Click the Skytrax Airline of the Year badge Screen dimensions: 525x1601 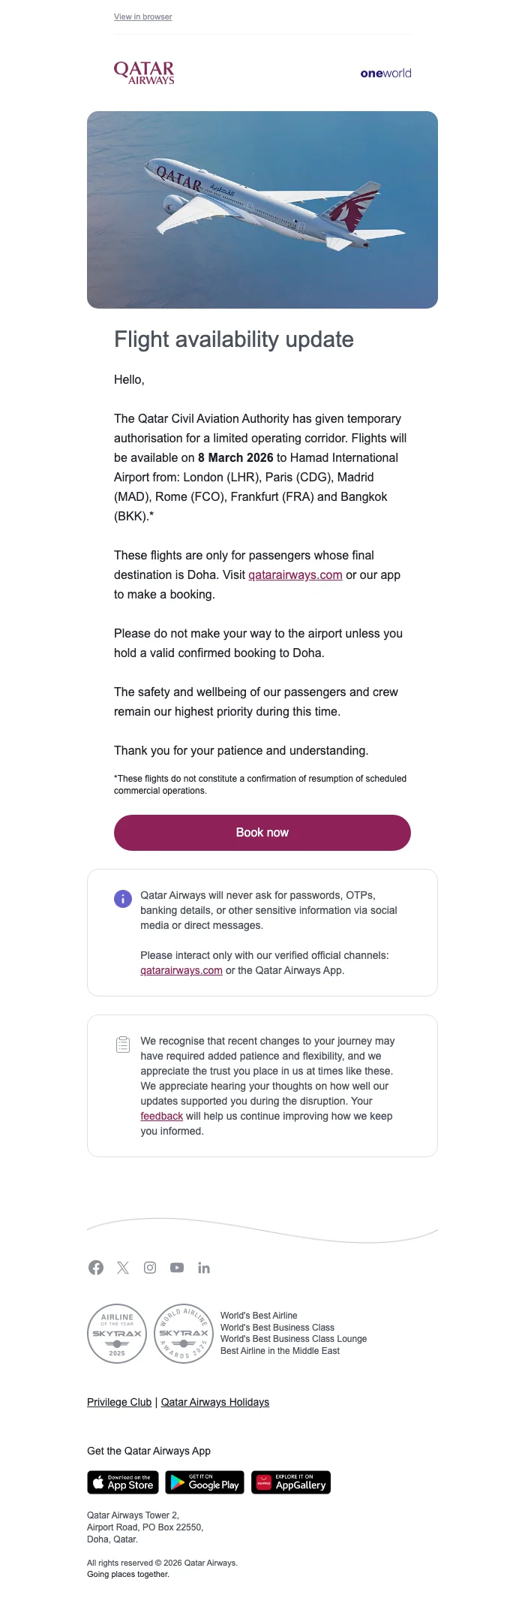[117, 1334]
